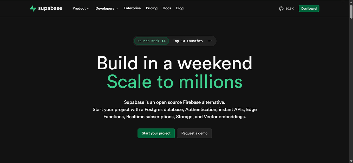Click the GitHub star count 80.5K
The width and height of the screenshot is (353, 163).
point(289,8)
